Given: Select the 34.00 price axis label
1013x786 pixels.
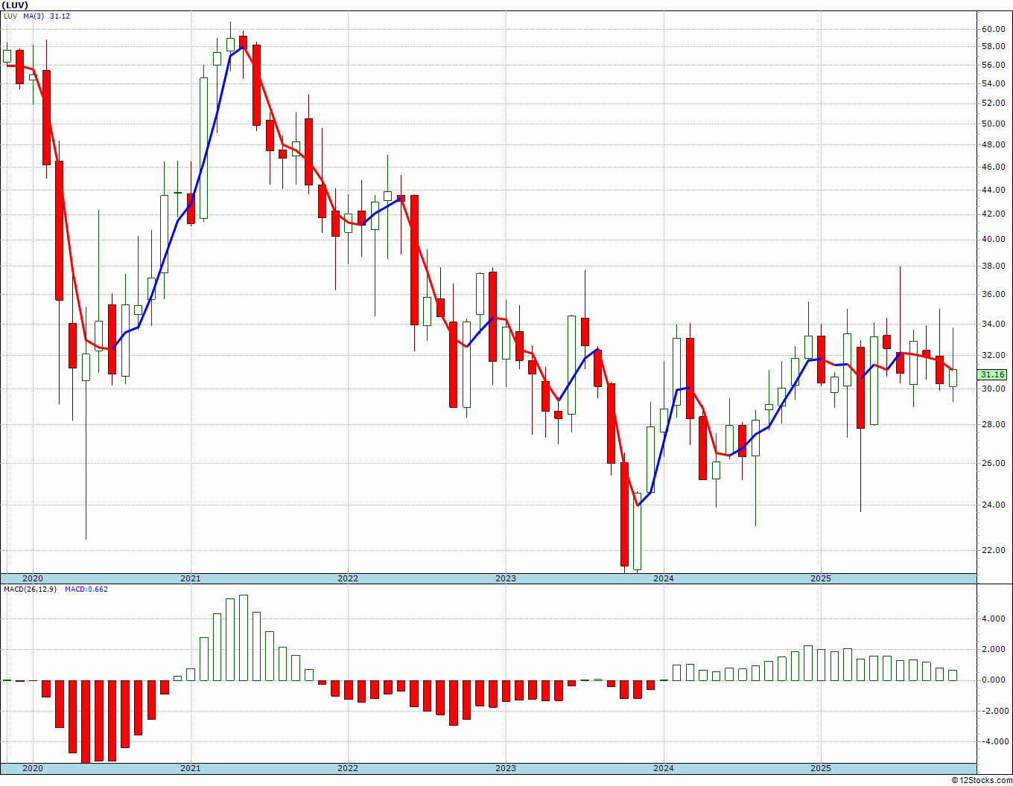Looking at the screenshot, I should pos(993,325).
